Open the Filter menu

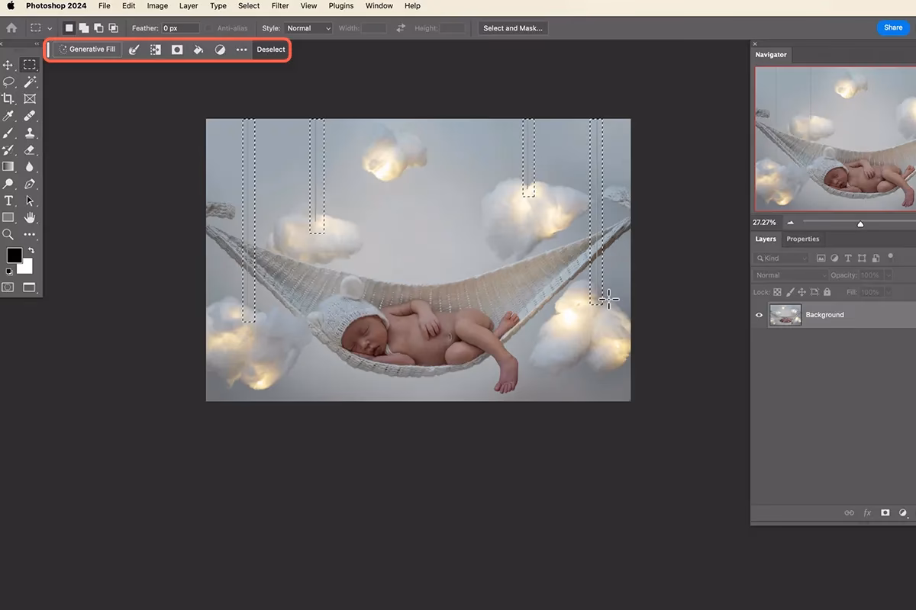click(279, 6)
